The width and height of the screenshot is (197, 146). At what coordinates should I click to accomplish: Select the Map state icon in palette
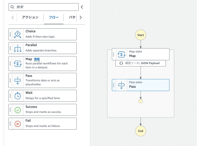tap(18, 64)
